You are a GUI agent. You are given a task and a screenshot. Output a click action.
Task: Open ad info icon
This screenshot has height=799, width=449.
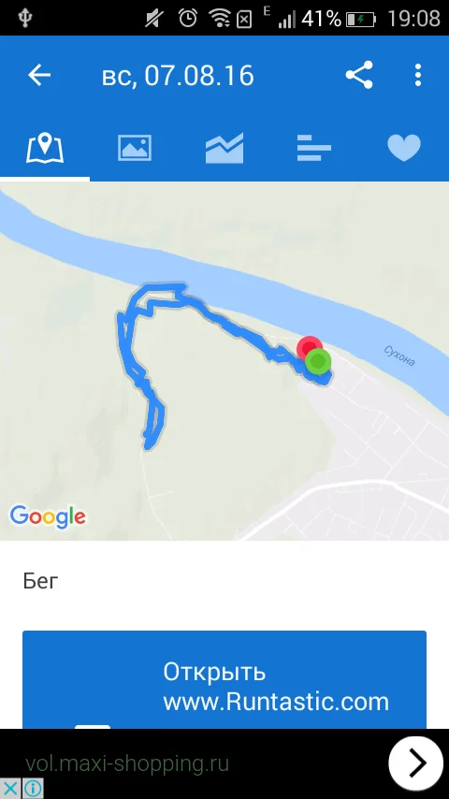[33, 789]
